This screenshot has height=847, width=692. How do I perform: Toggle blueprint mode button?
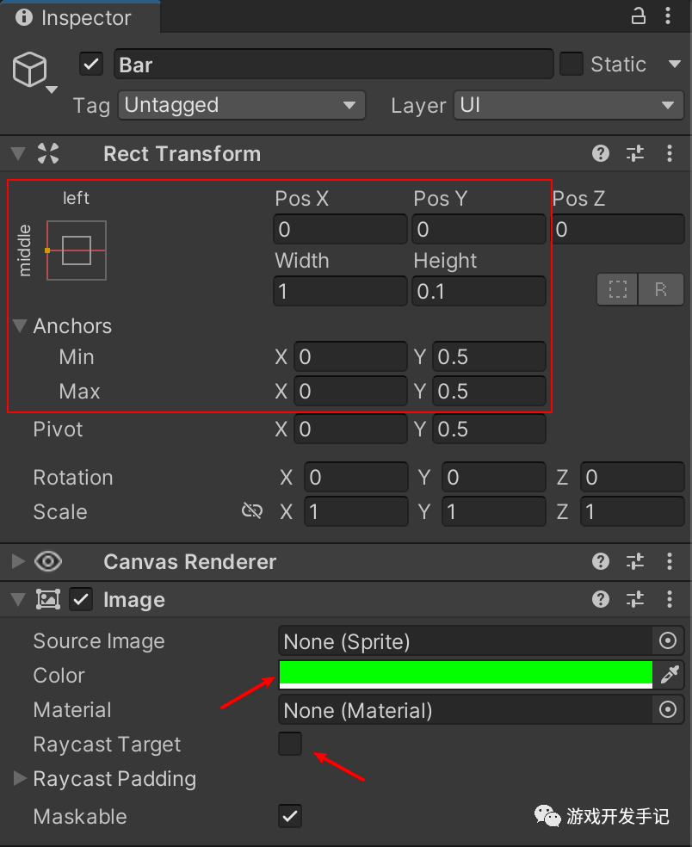coord(617,289)
